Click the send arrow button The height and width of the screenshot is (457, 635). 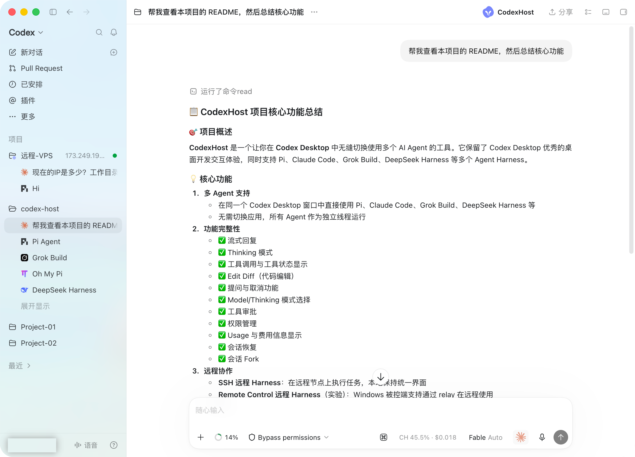tap(561, 437)
